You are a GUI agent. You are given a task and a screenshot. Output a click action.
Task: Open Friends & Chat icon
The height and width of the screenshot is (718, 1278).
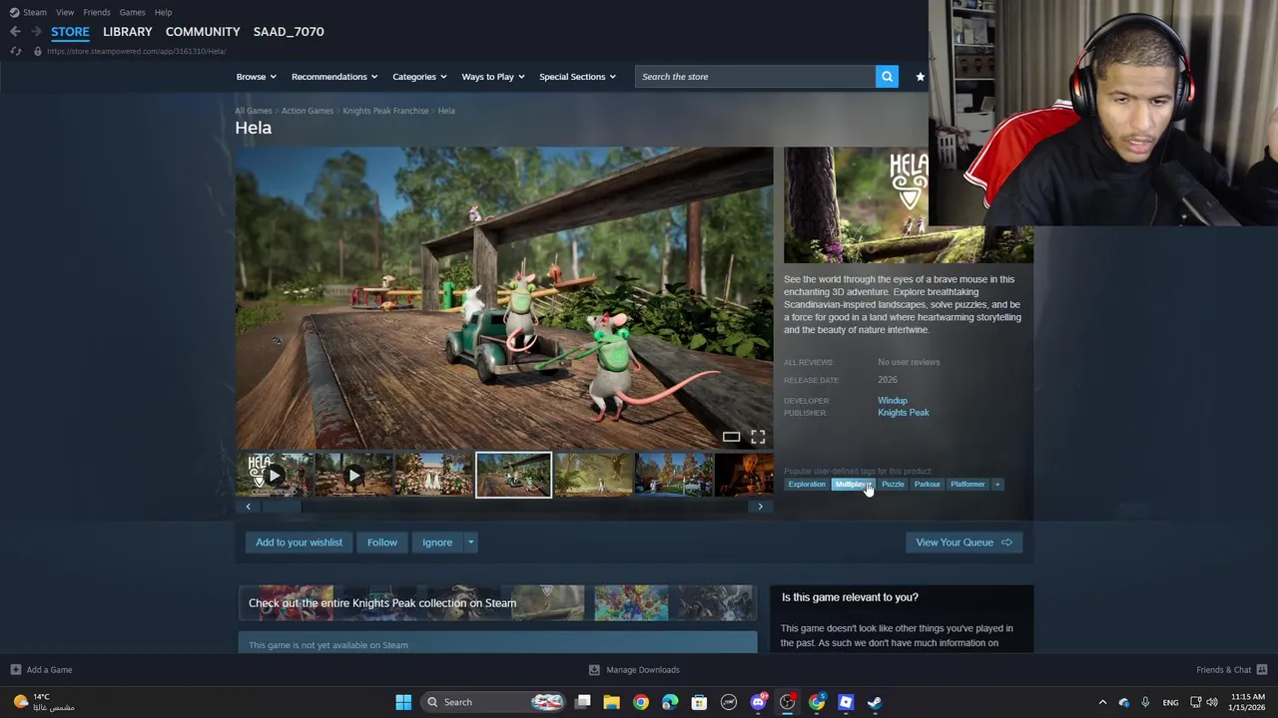[x=1262, y=670]
